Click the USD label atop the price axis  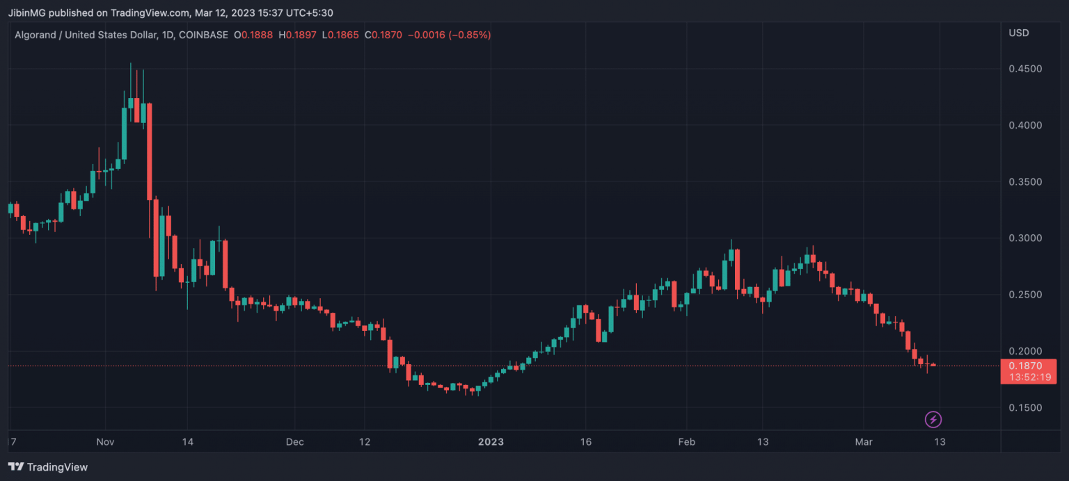click(x=1018, y=32)
